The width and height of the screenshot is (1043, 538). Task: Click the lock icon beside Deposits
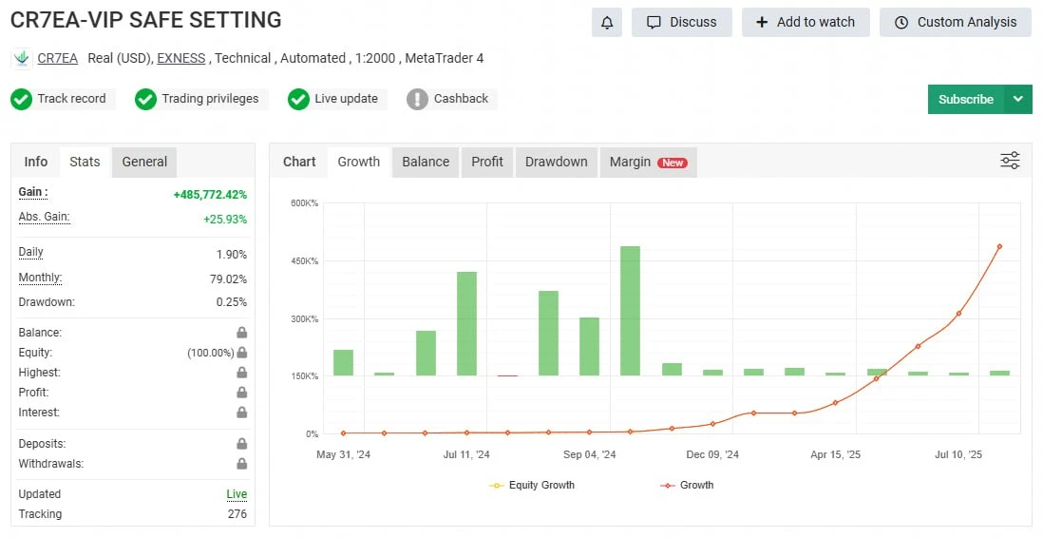pyautogui.click(x=242, y=444)
